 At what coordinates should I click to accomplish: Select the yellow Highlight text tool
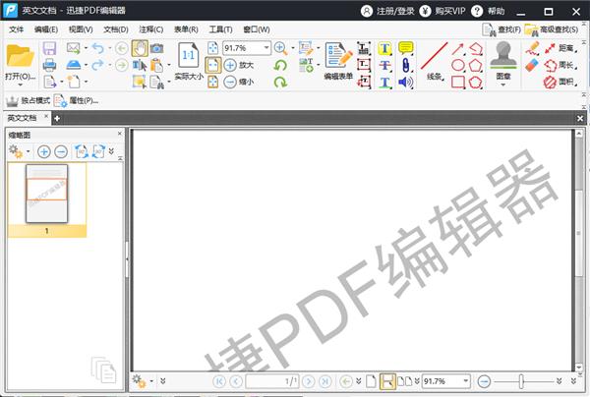click(x=384, y=48)
